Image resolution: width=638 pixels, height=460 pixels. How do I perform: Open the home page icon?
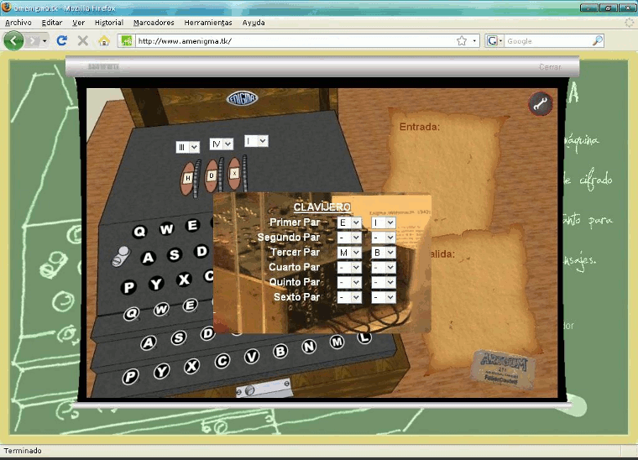104,40
